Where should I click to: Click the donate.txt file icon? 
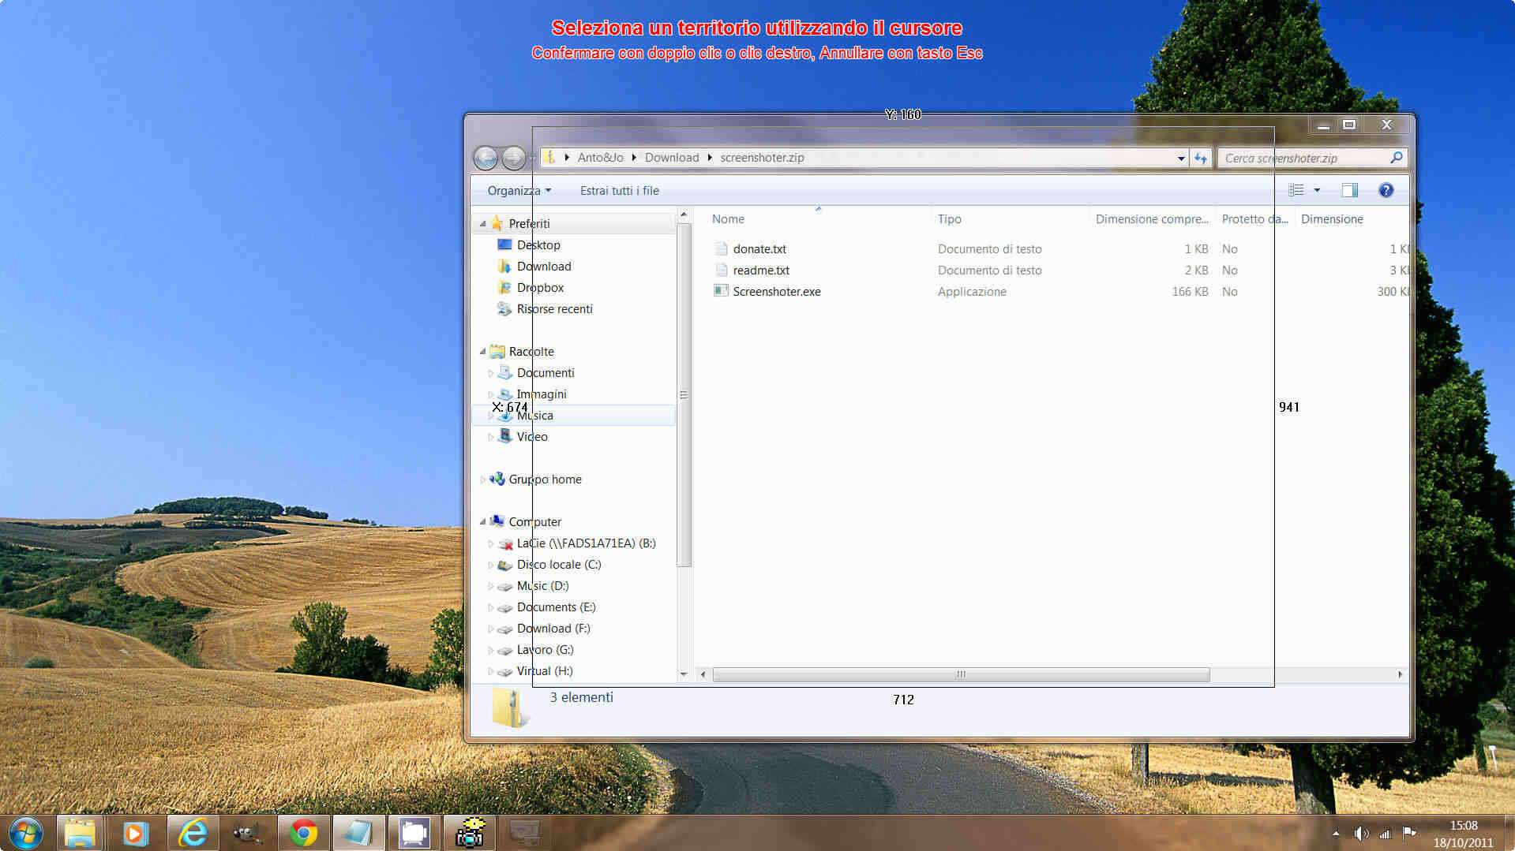point(721,248)
